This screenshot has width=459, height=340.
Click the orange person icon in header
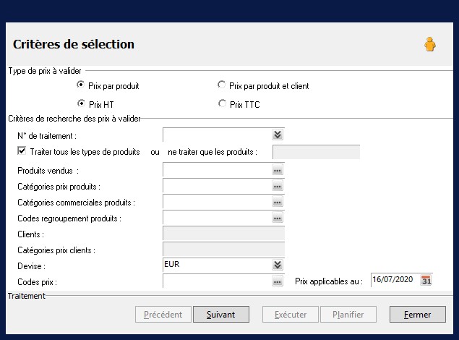pos(430,45)
